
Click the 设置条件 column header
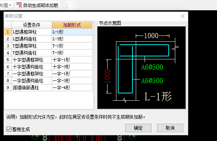point(32,25)
